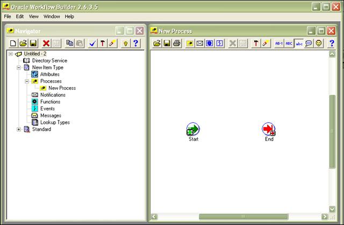344x225 pixels.
Task: Click the Find wand icon in Navigator toolbar
Action: click(112, 43)
